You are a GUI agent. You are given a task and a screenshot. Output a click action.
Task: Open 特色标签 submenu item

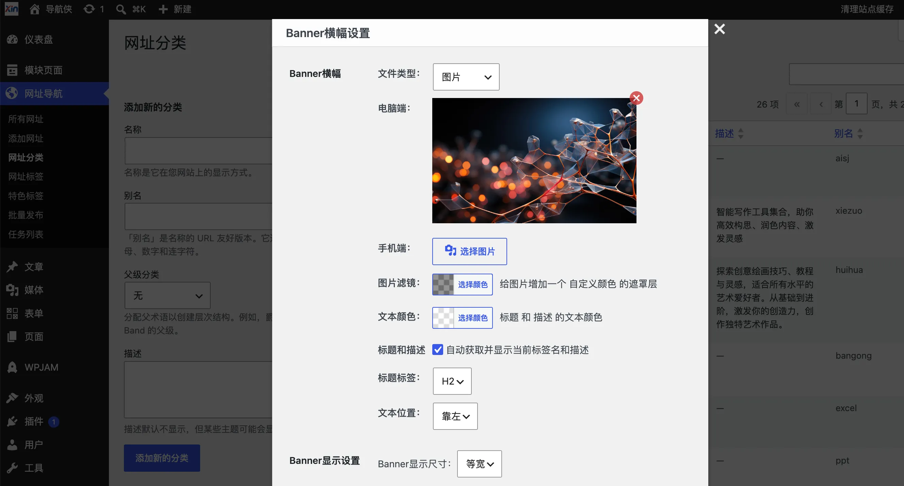click(26, 196)
